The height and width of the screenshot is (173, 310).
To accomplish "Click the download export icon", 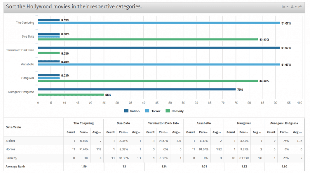I will 292,7.
